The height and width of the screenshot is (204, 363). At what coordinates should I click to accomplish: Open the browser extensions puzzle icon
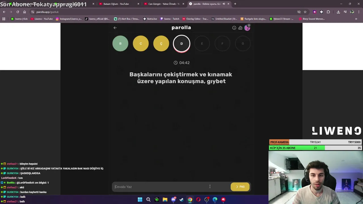point(328,12)
